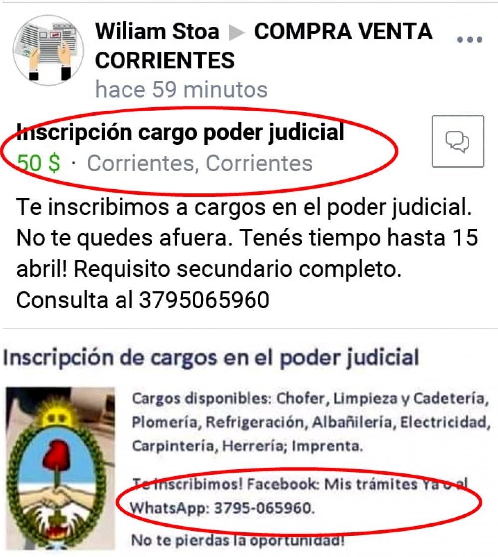Screen dimensions: 498x557
Task: Click the 50 $ price label
Action: [39, 163]
